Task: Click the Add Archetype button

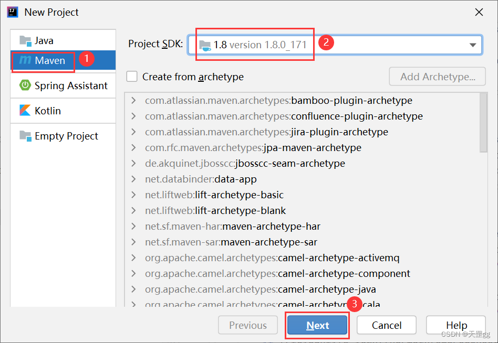Action: (x=437, y=76)
